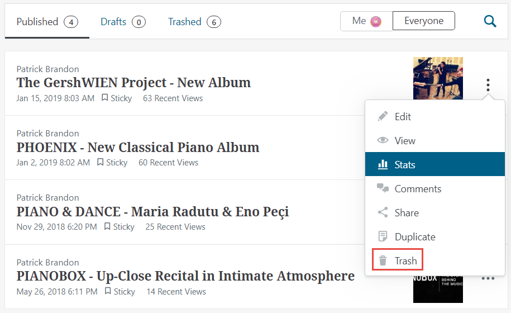Click the pencil Edit icon in menu
511x313 pixels.
tap(383, 116)
